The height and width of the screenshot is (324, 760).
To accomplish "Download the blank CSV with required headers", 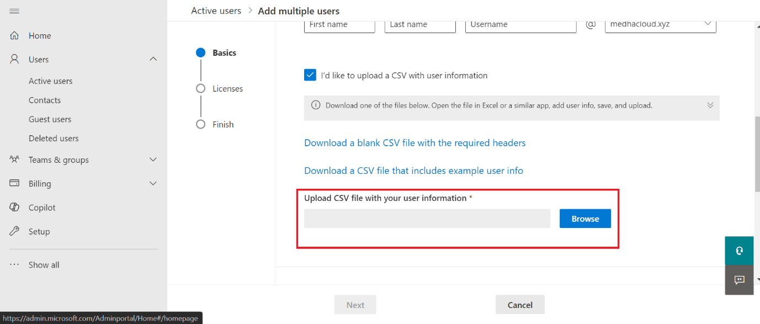I will [414, 142].
